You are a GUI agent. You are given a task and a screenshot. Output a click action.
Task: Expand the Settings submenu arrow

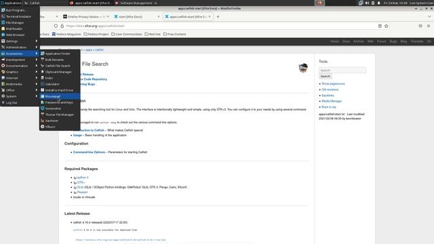click(37, 41)
